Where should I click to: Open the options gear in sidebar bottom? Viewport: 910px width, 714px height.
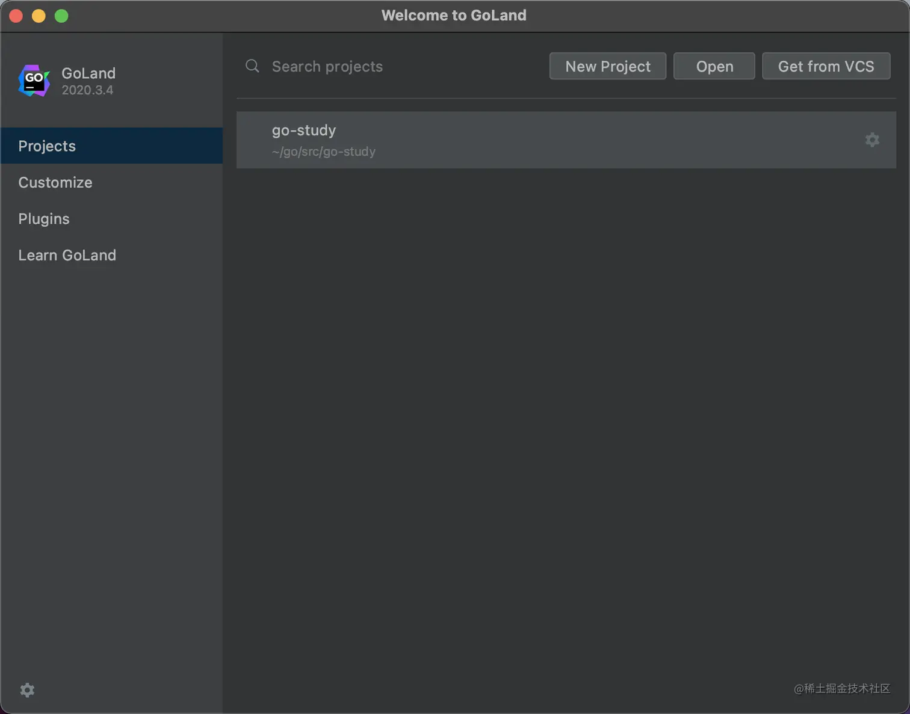pos(27,689)
